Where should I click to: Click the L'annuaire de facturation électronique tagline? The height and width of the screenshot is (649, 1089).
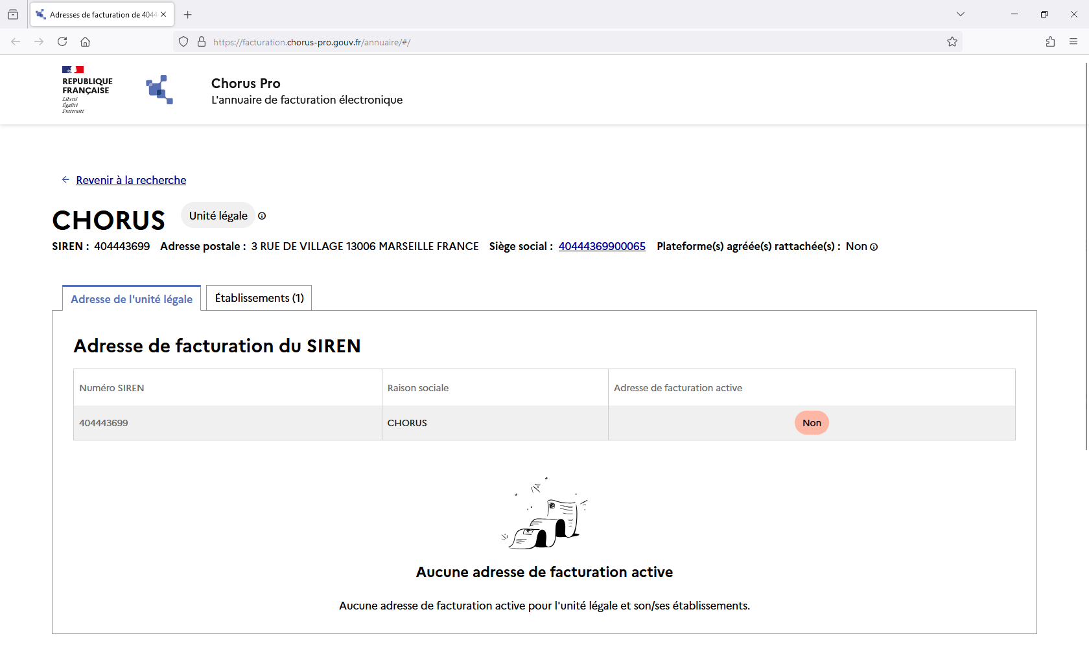(x=307, y=100)
